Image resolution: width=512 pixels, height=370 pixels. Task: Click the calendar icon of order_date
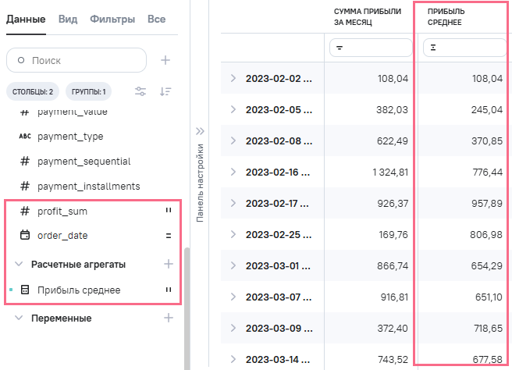(25, 235)
